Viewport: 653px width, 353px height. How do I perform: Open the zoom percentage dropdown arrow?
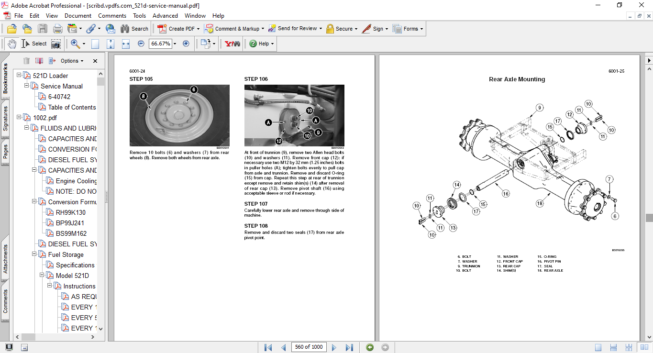tap(175, 44)
